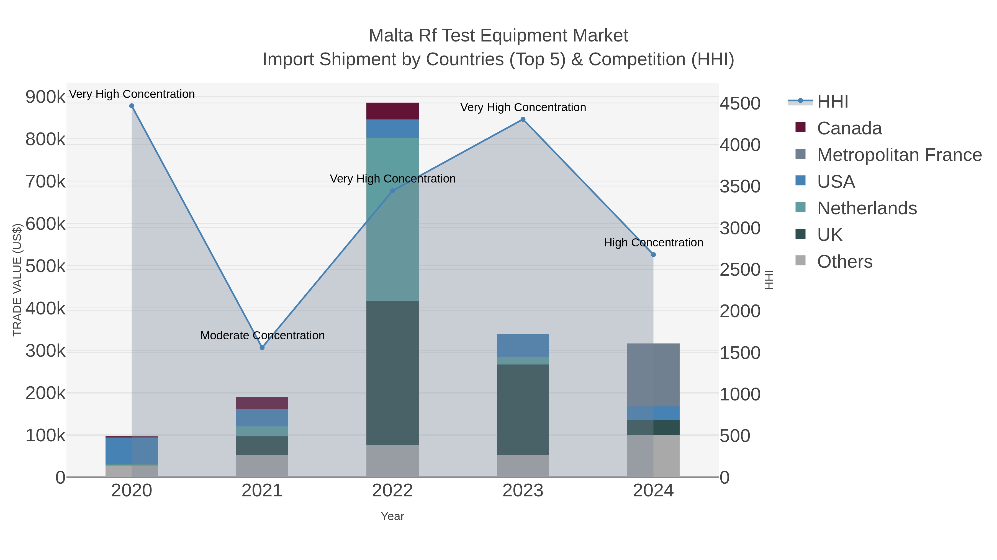Click the rotated 'HHI' right axis title
The height and width of the screenshot is (560, 997).
pos(769,280)
